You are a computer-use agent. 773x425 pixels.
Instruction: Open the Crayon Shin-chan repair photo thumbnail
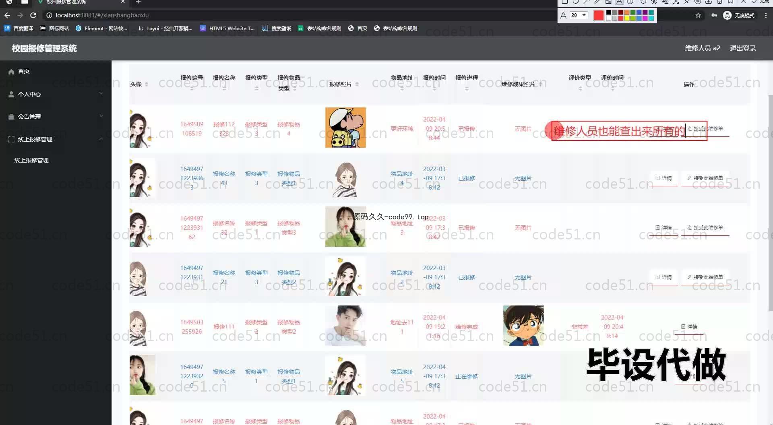[x=345, y=128]
